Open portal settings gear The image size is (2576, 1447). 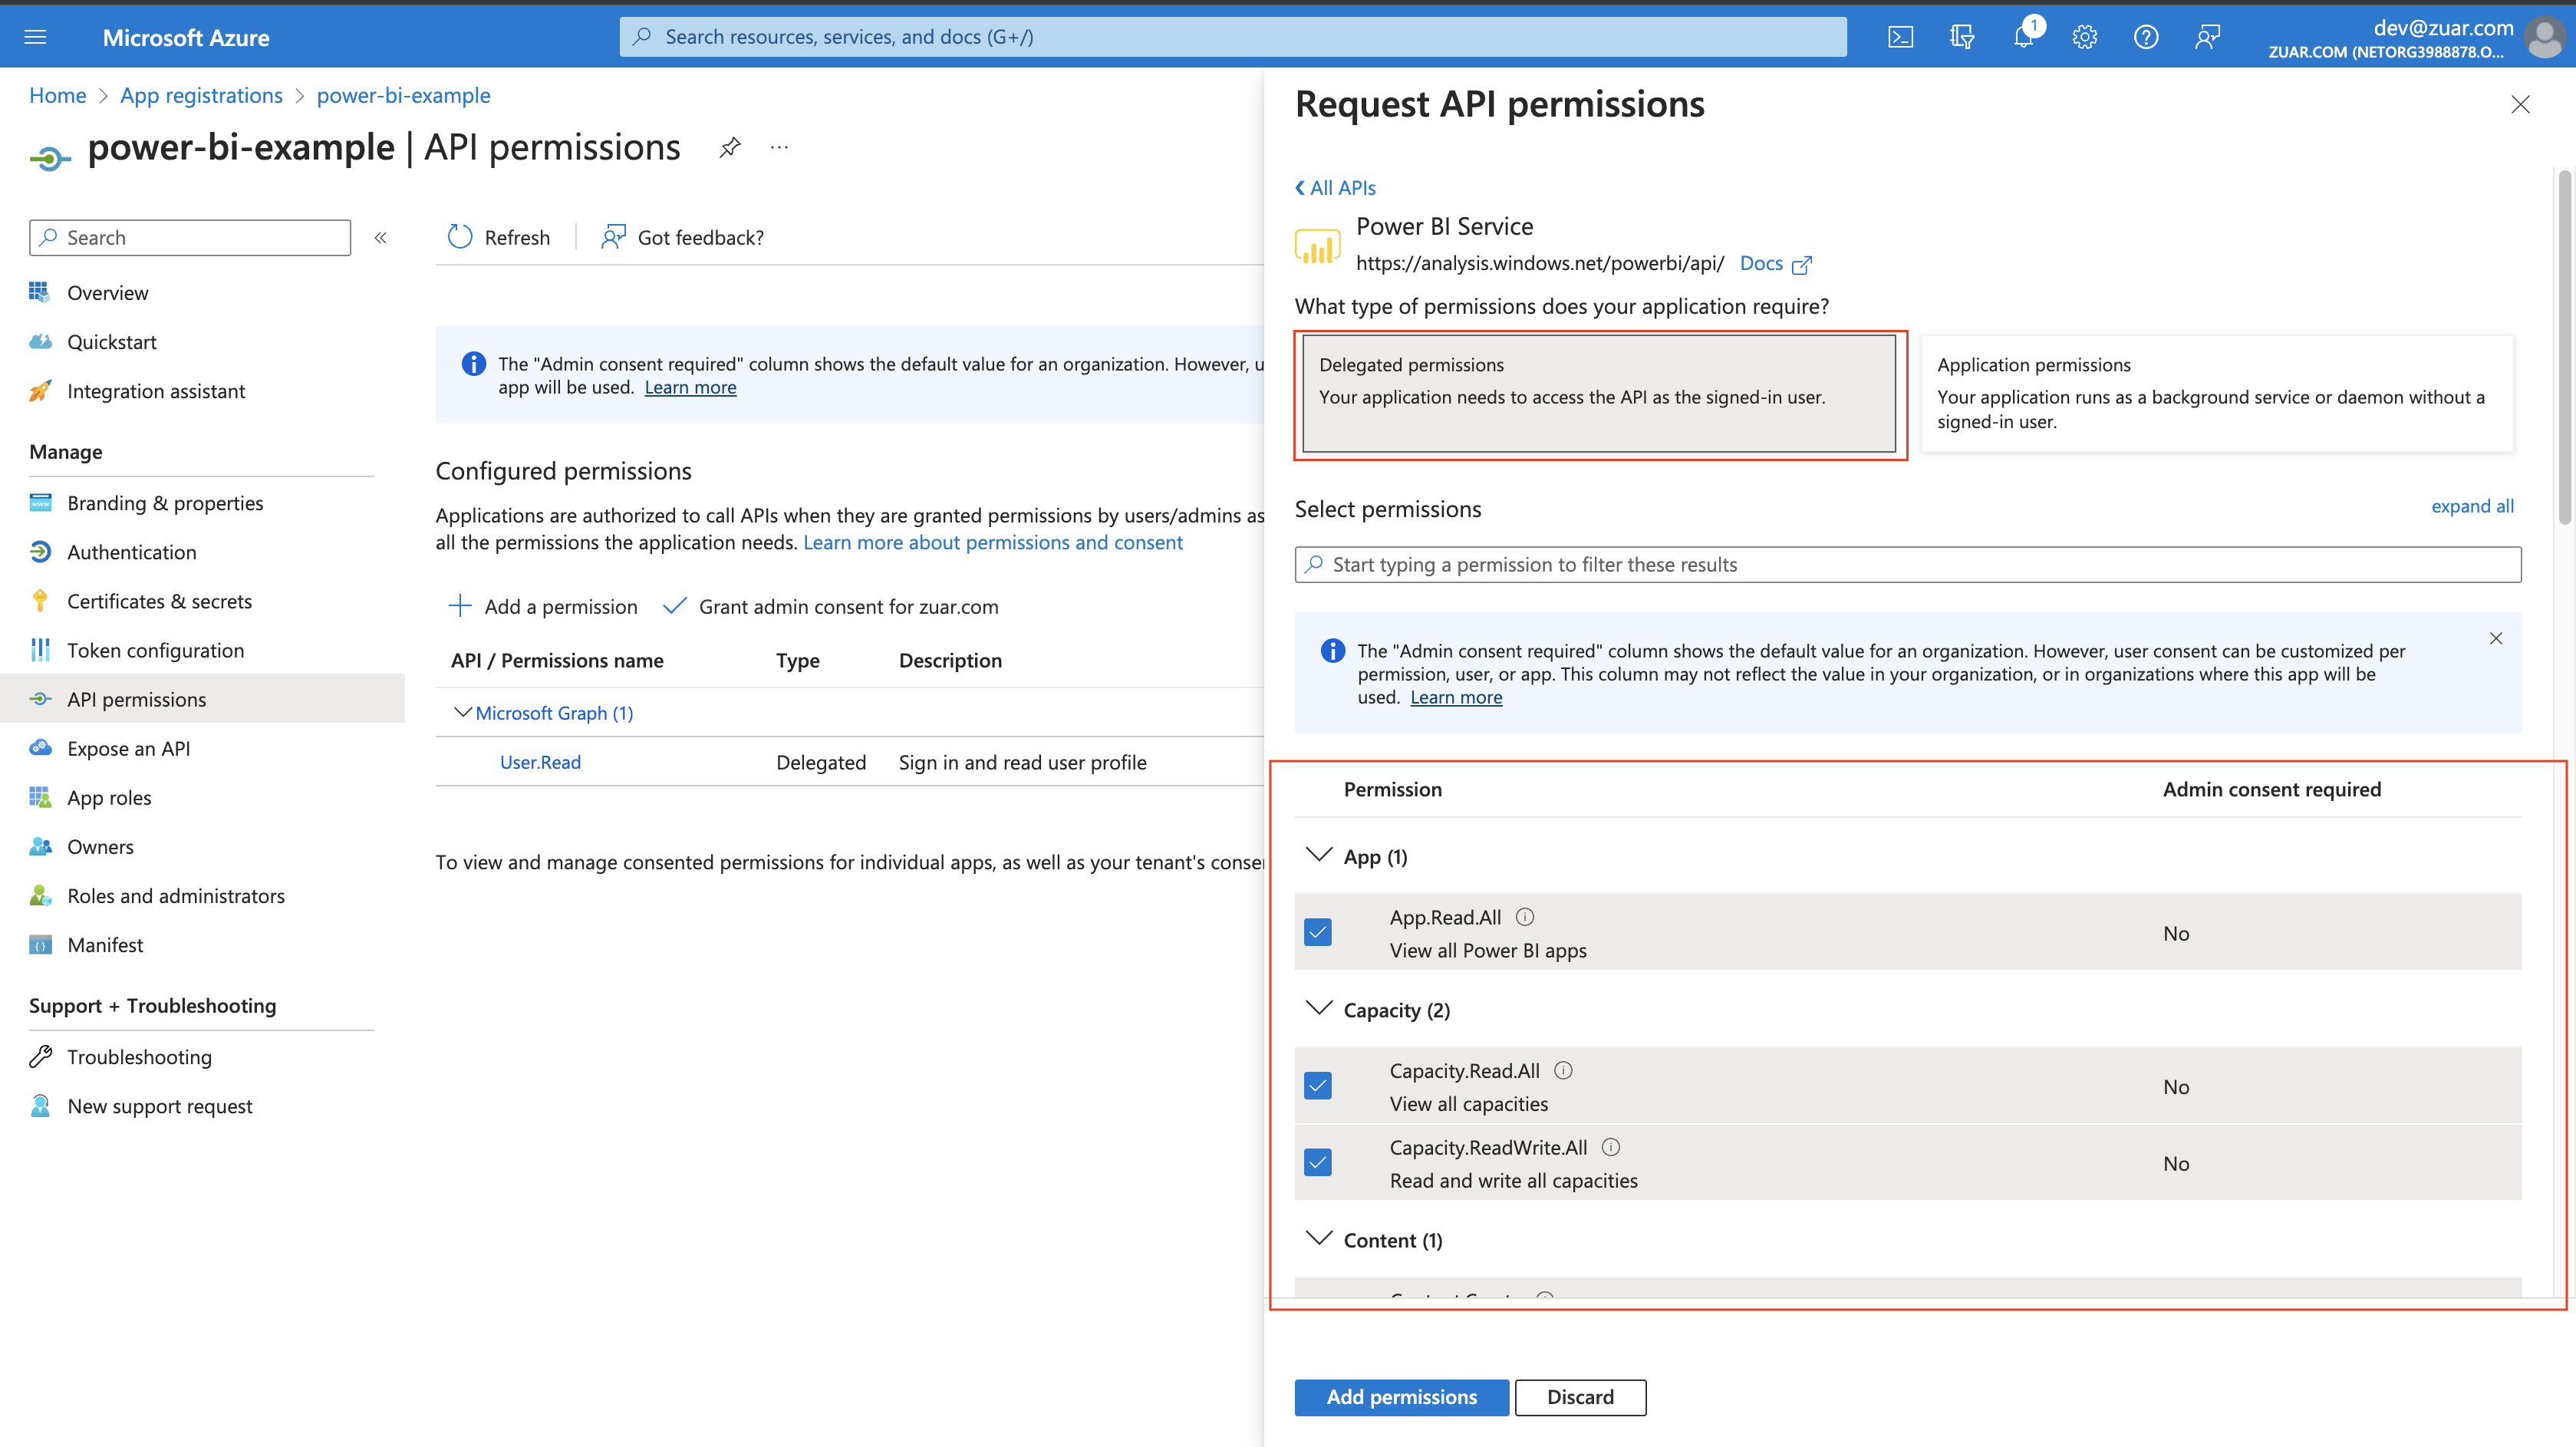[2084, 37]
